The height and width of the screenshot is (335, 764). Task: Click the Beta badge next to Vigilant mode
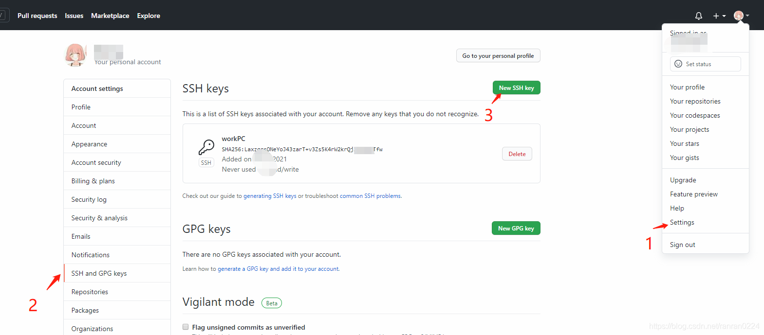coord(272,303)
